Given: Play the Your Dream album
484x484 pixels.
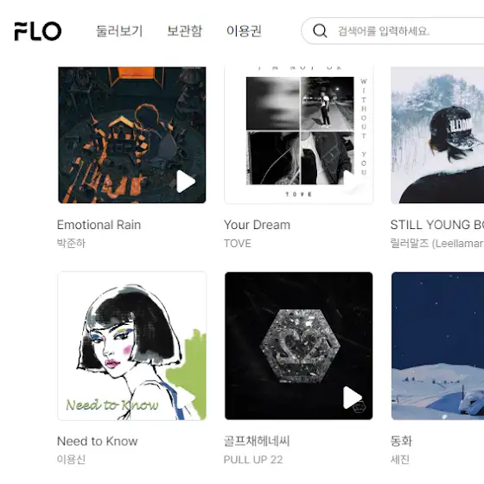Looking at the screenshot, I should (352, 181).
